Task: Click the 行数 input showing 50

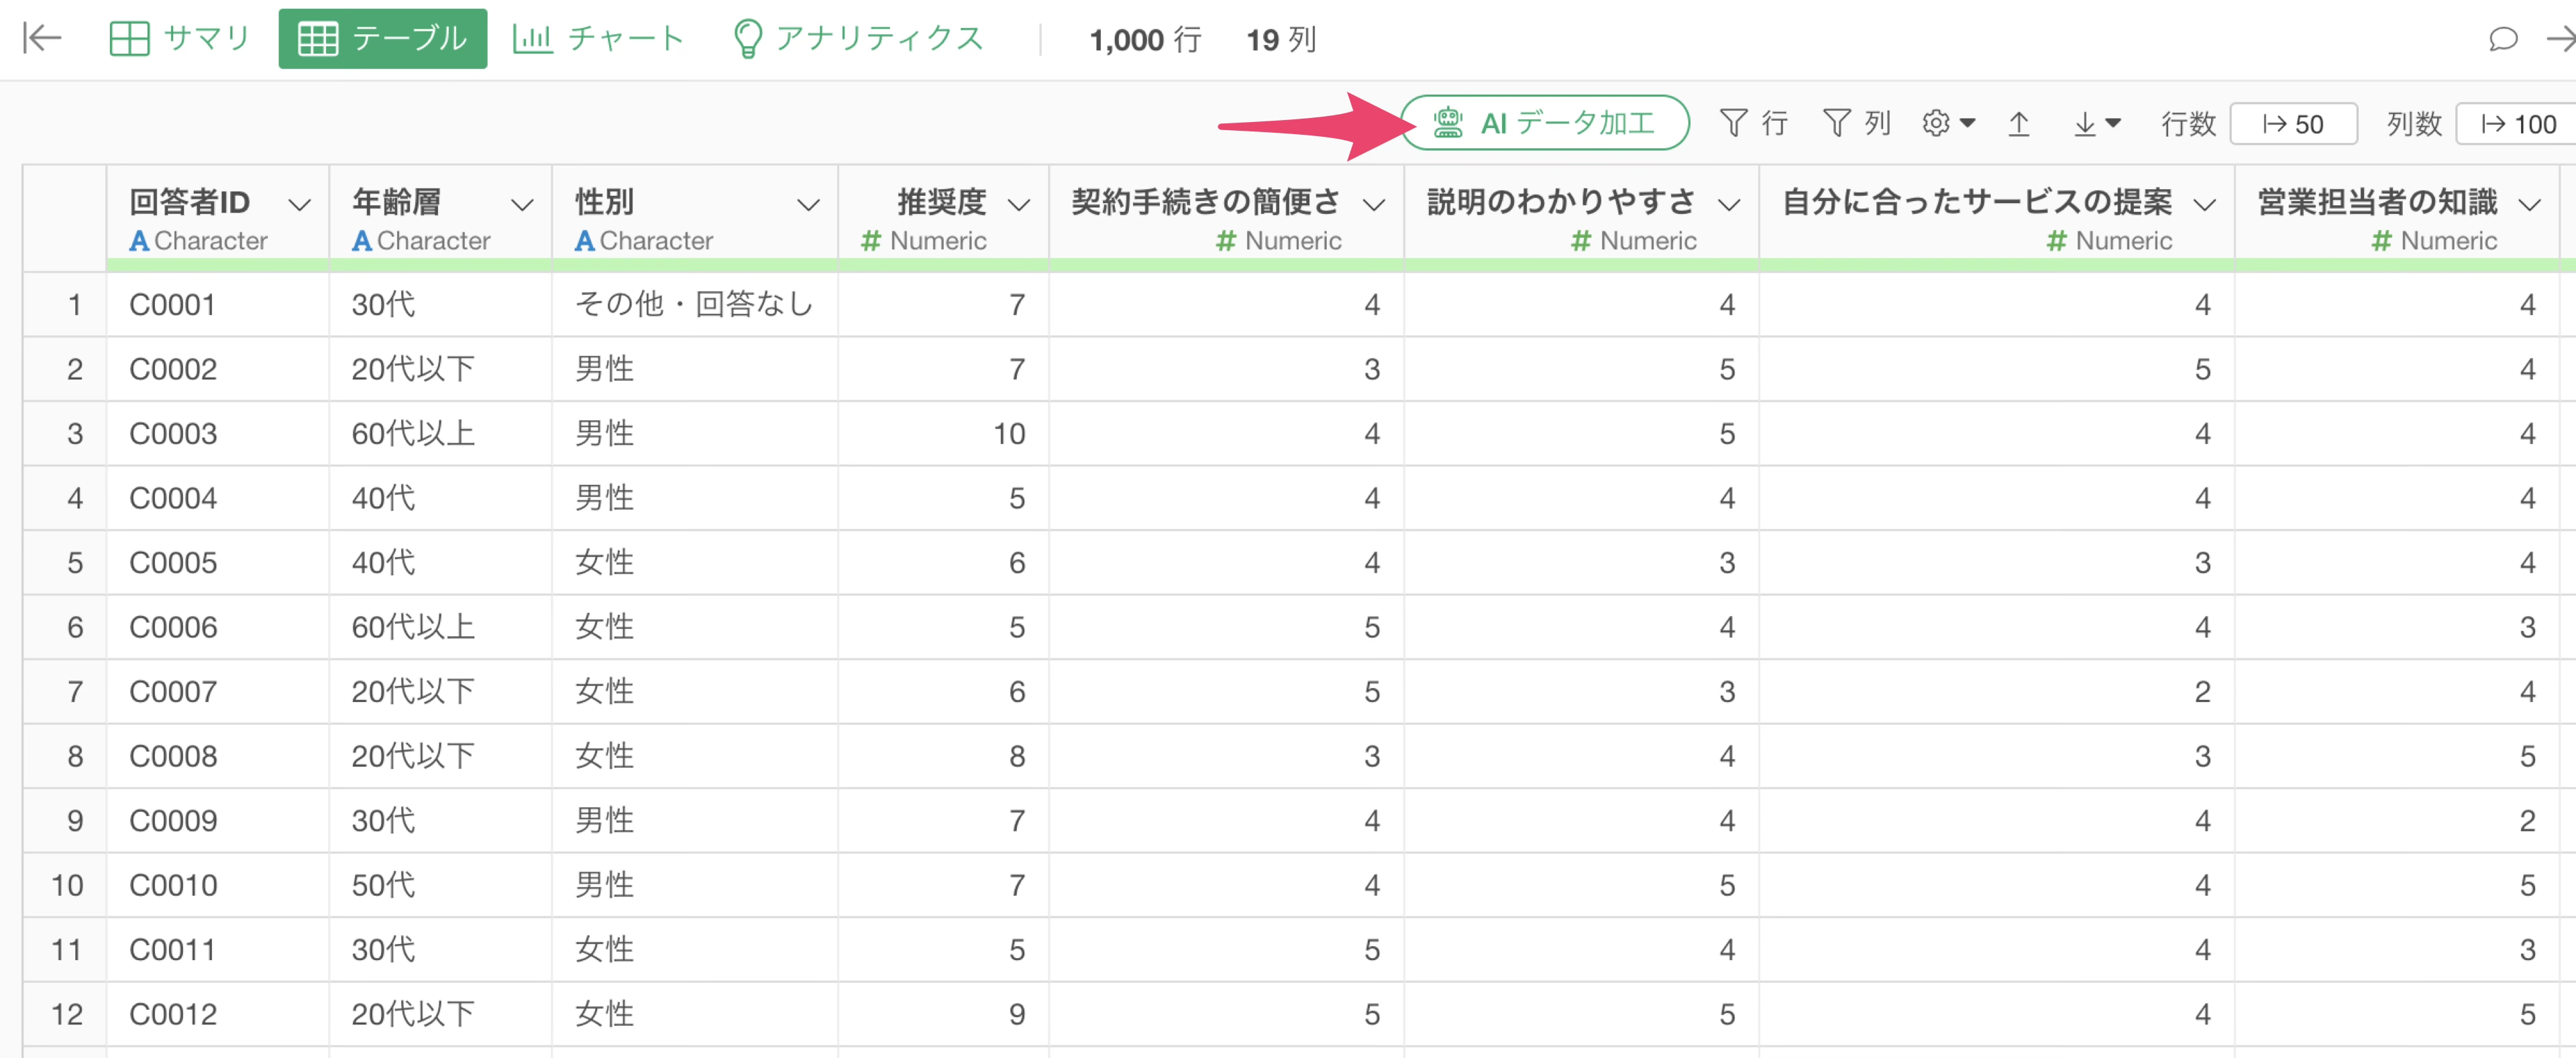Action: click(2293, 124)
